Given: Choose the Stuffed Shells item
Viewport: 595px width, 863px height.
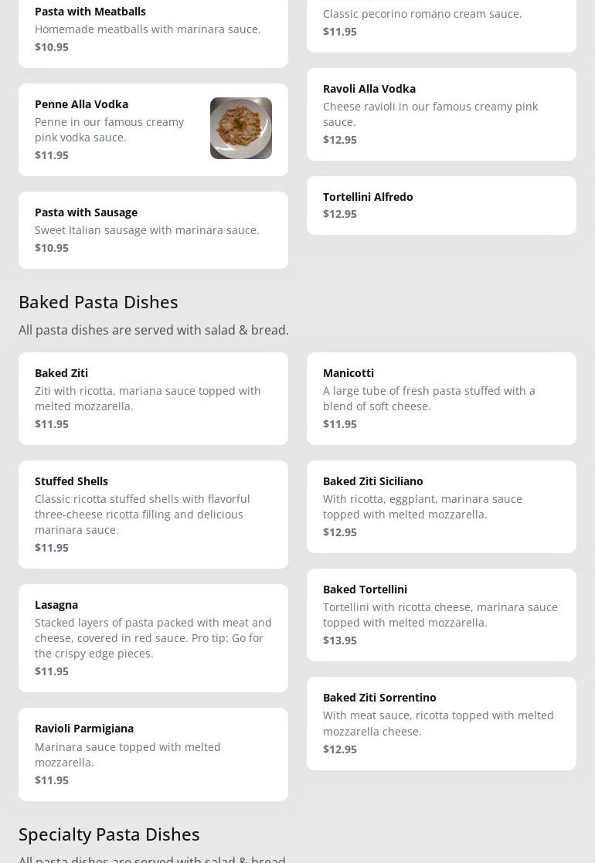Looking at the screenshot, I should [71, 481].
